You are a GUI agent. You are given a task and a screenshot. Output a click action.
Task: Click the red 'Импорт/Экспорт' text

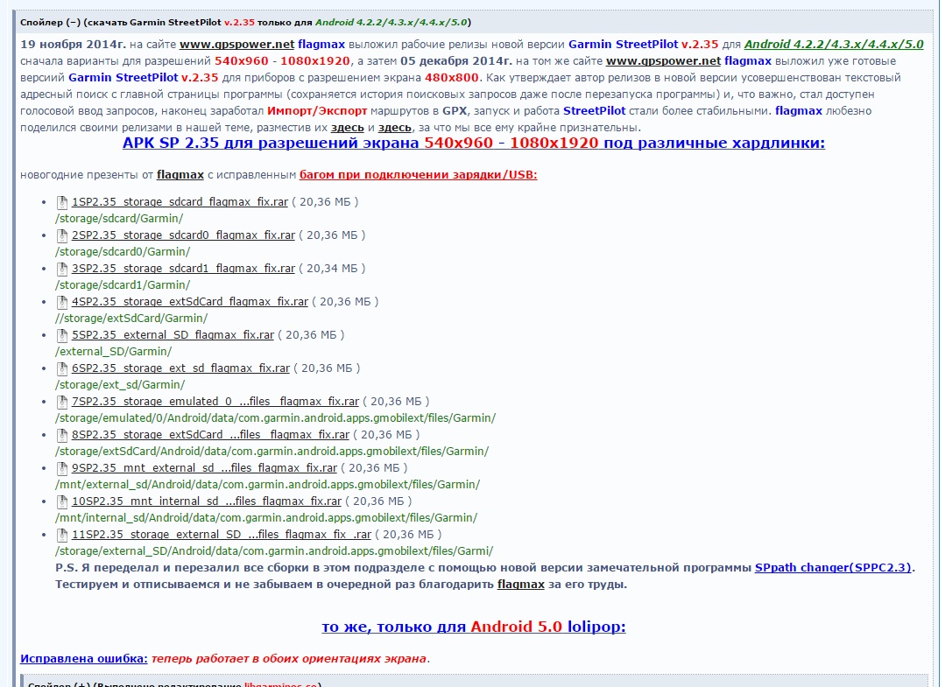click(317, 111)
